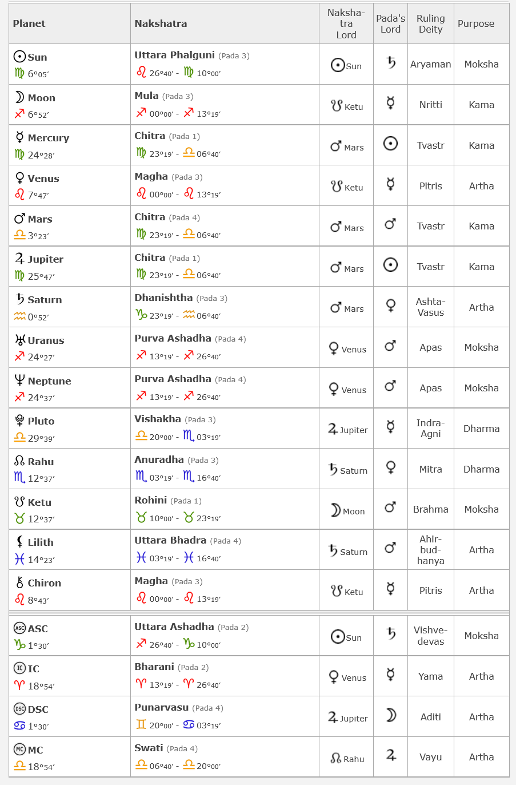The height and width of the screenshot is (785, 516).
Task: Click the Mercury glyph beside Mercury label
Action: click(19, 137)
